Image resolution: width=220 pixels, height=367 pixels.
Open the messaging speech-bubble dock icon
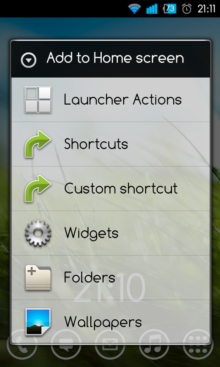pyautogui.click(x=66, y=344)
